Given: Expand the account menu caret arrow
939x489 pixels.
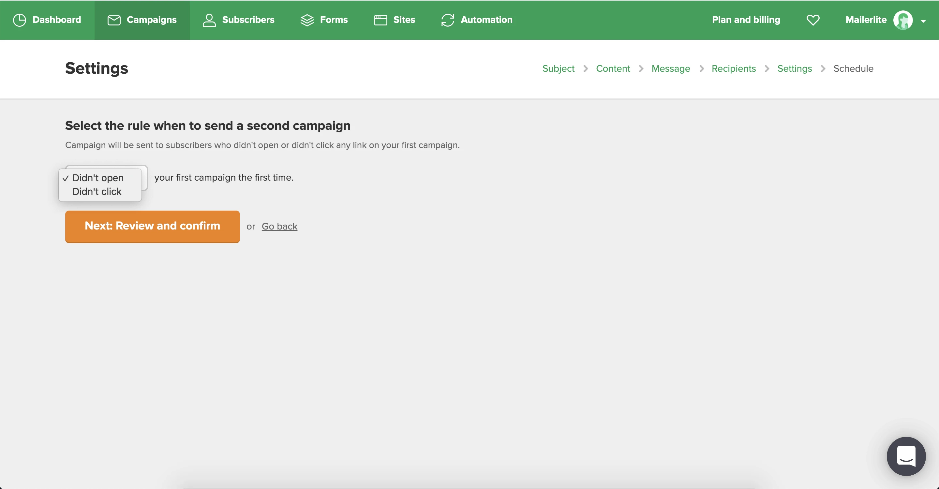Looking at the screenshot, I should pos(923,21).
